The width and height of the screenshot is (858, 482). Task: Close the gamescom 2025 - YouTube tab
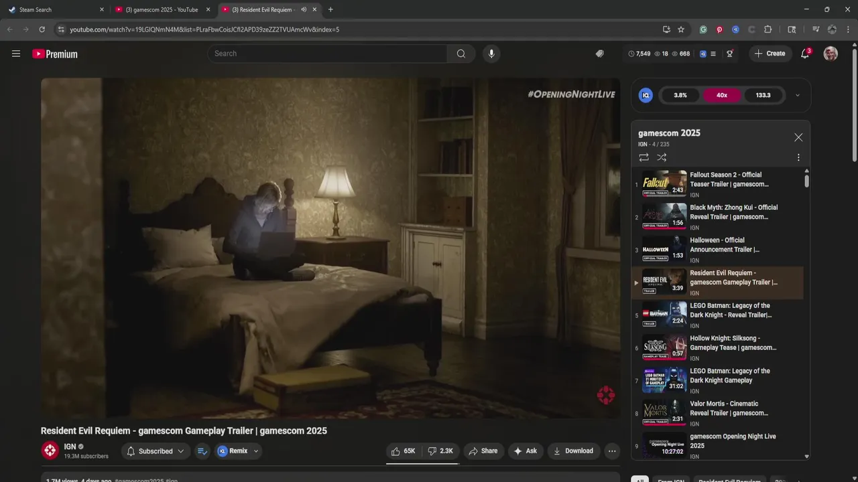[x=208, y=9]
